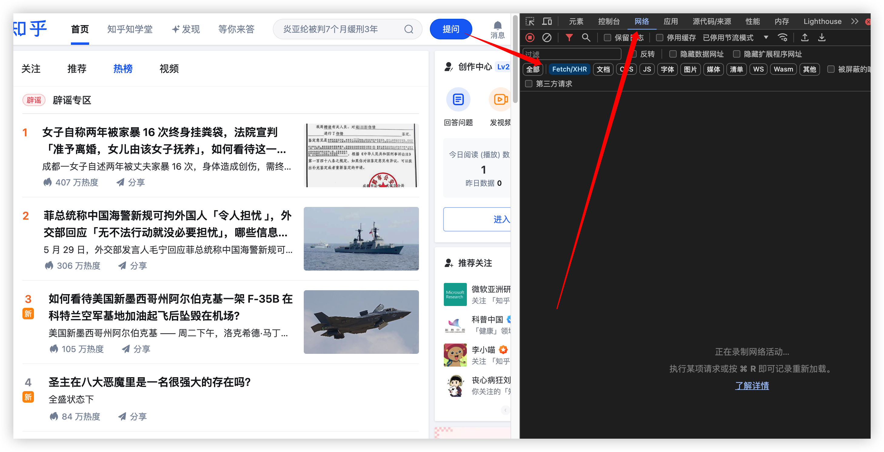The width and height of the screenshot is (884, 452).
Task: Click the import HAR upload icon
Action: pyautogui.click(x=805, y=37)
